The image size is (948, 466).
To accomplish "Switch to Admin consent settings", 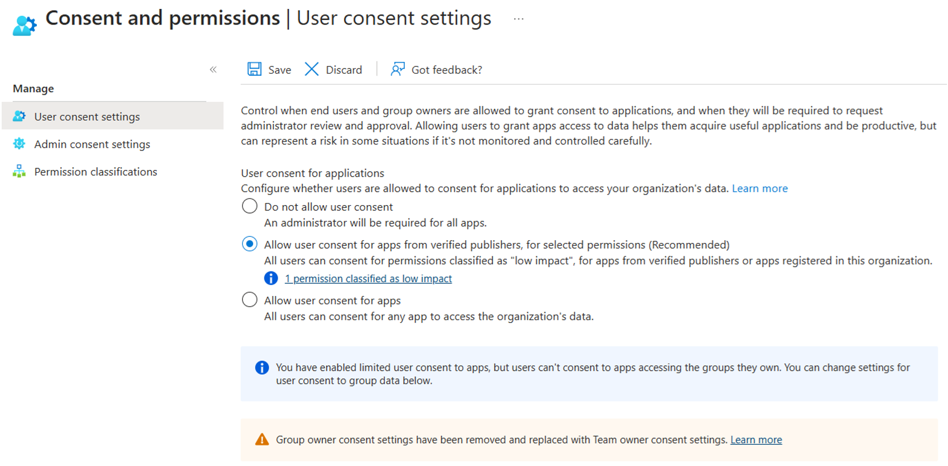I will [92, 144].
